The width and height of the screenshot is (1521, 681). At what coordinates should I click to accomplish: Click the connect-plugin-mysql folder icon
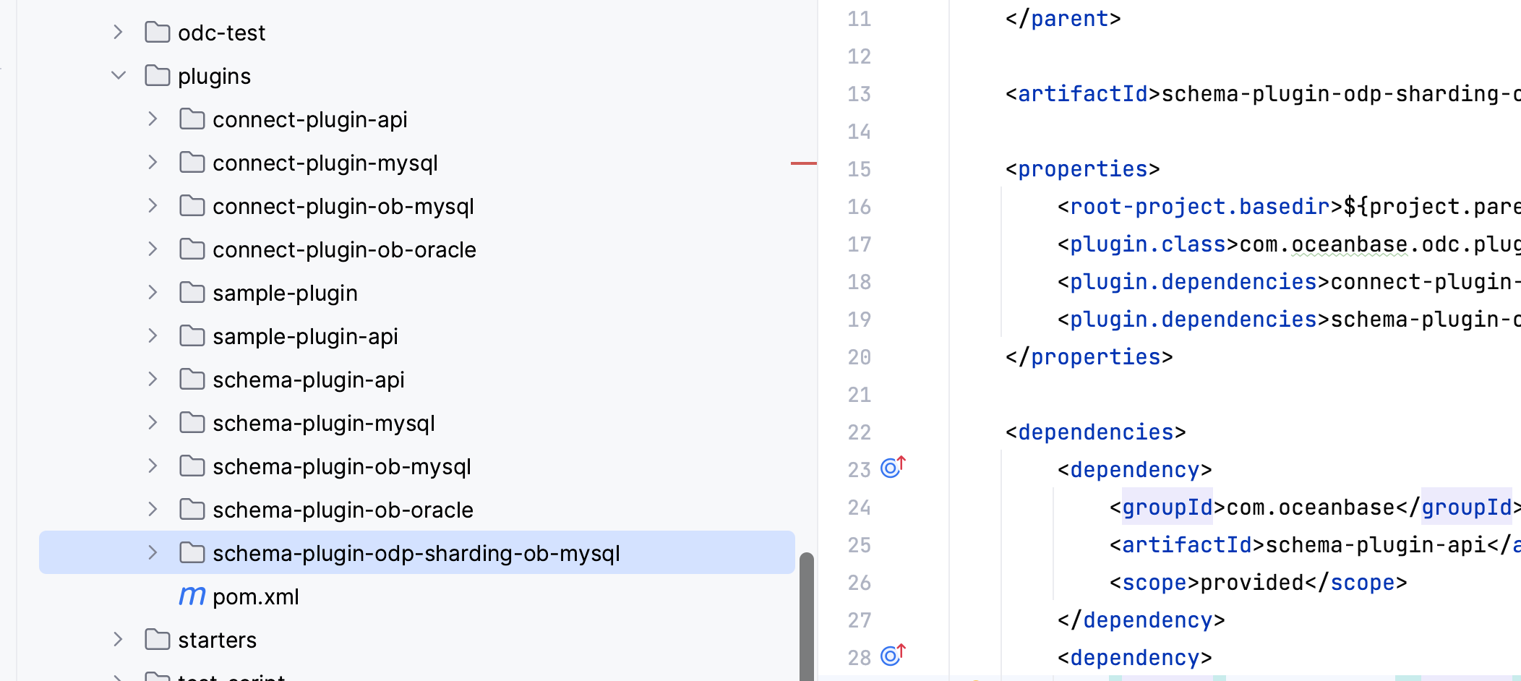tap(192, 163)
